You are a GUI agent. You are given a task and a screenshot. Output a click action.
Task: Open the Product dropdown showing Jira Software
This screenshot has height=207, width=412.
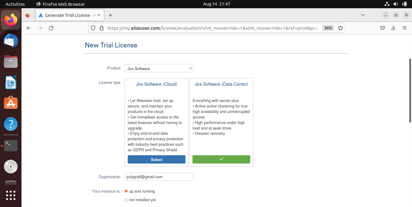[159, 68]
